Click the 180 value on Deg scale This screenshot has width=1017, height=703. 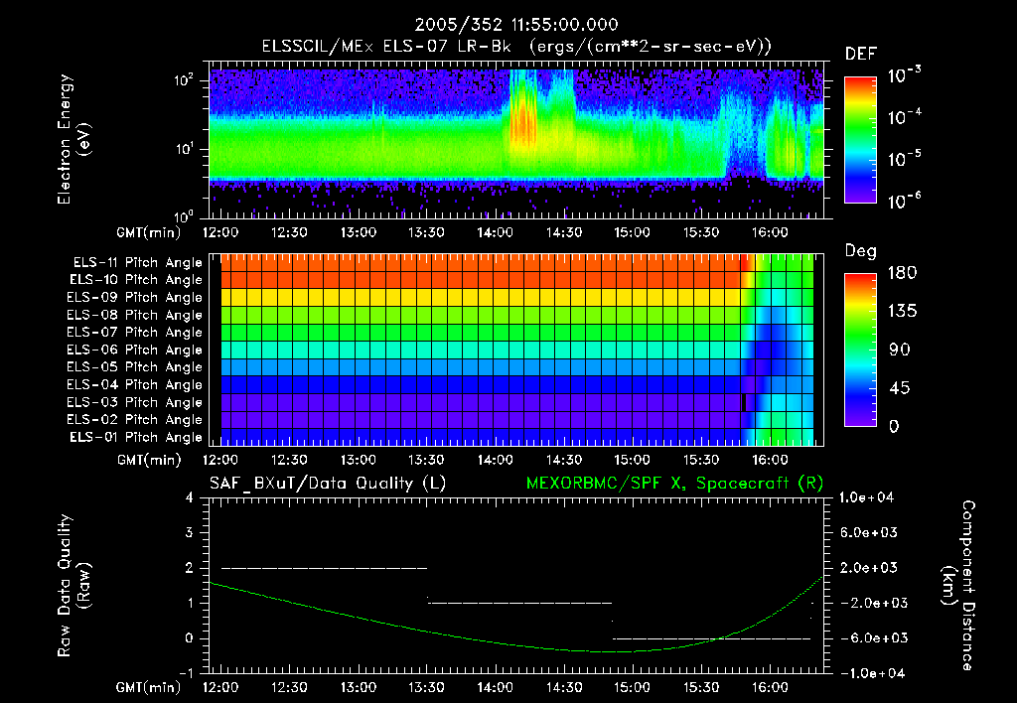tap(902, 273)
